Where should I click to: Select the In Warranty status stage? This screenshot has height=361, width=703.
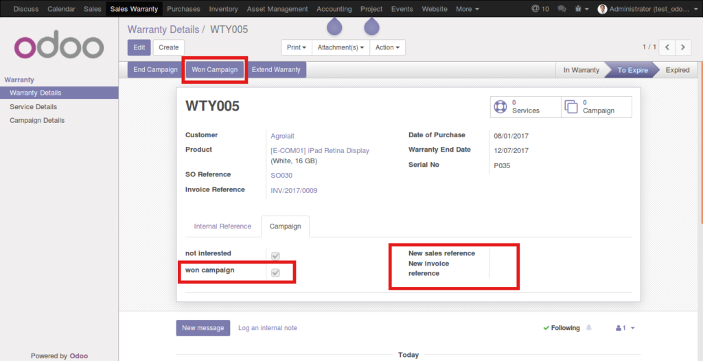[x=581, y=70]
